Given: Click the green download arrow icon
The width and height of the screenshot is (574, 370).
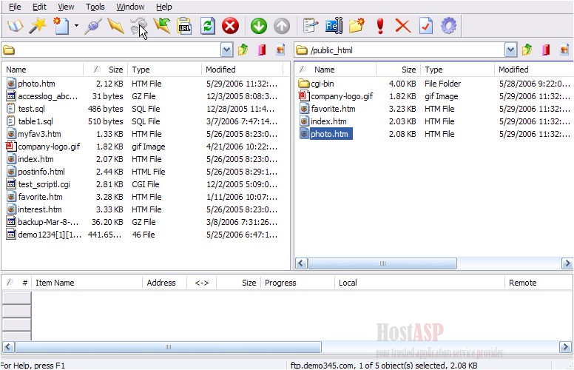Looking at the screenshot, I should 258,27.
